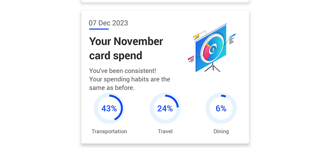Open the 24% spending value
This screenshot has width=329, height=148.
(x=165, y=109)
